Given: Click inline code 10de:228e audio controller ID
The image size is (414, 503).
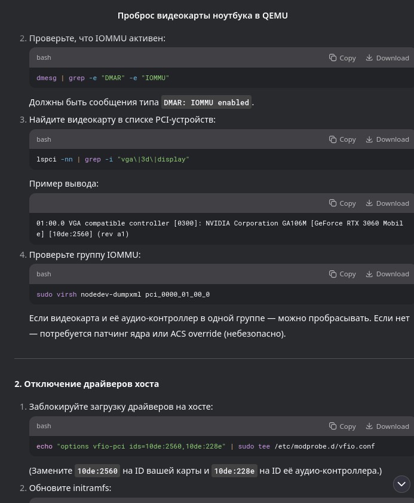Looking at the screenshot, I should coord(234,471).
